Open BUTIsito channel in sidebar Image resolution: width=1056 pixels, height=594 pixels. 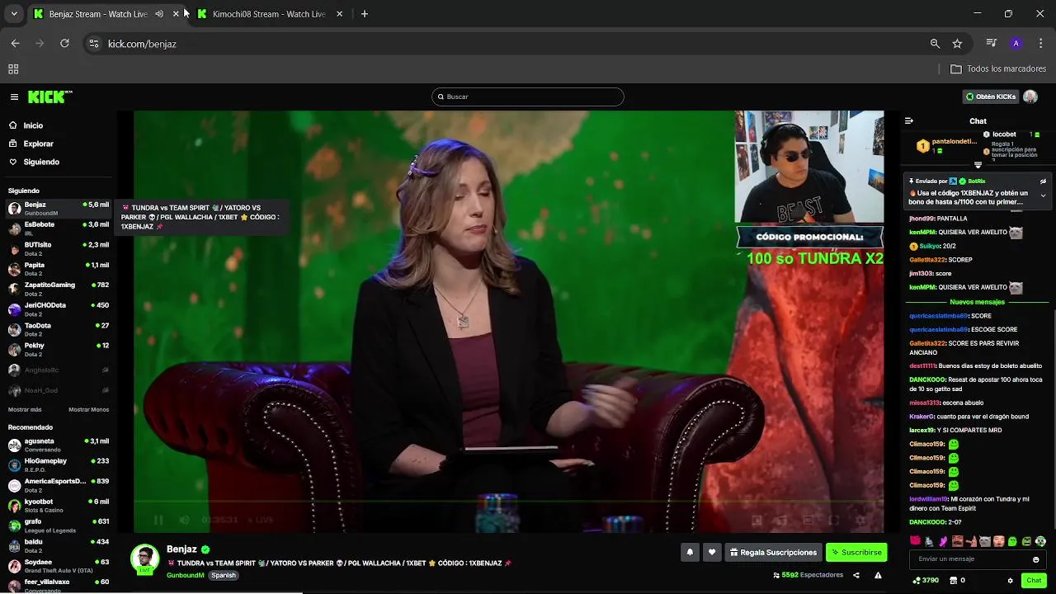[58, 249]
